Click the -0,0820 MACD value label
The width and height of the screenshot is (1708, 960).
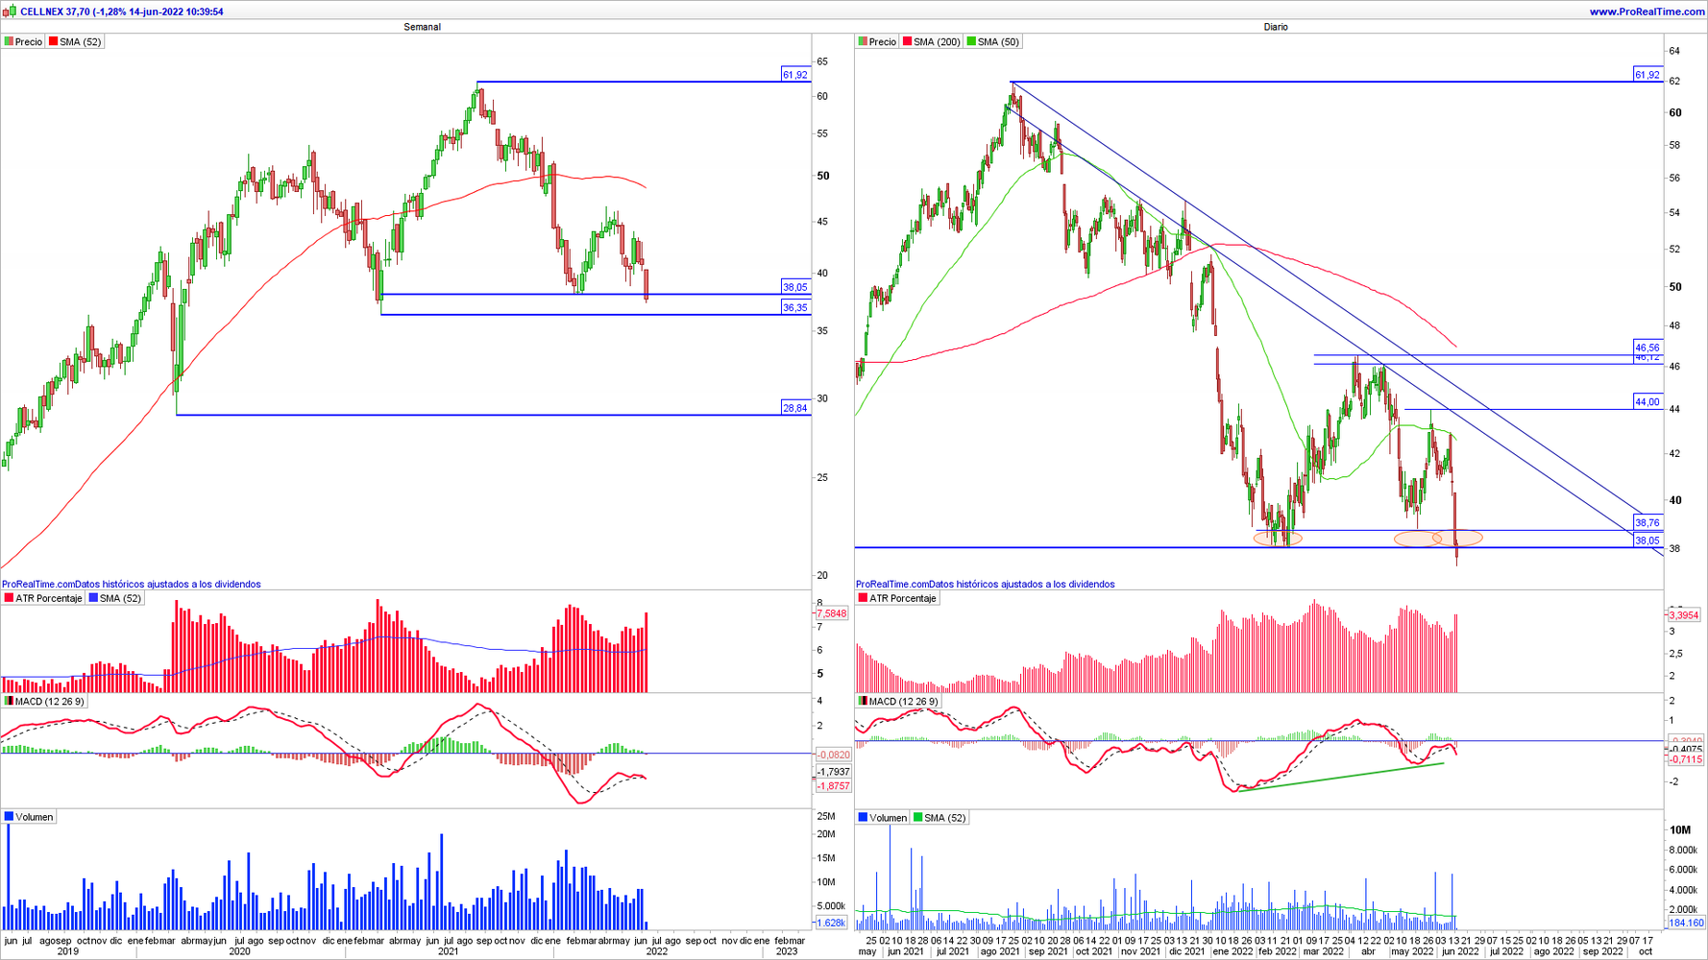(833, 755)
